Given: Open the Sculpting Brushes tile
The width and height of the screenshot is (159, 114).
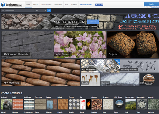Looking at the screenshot, I should click(140, 66).
